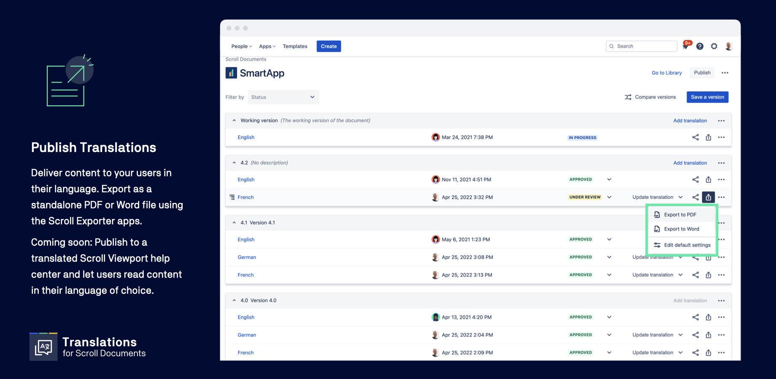This screenshot has width=776, height=379.
Task: Open more options next to Publish button
Action: pos(725,73)
